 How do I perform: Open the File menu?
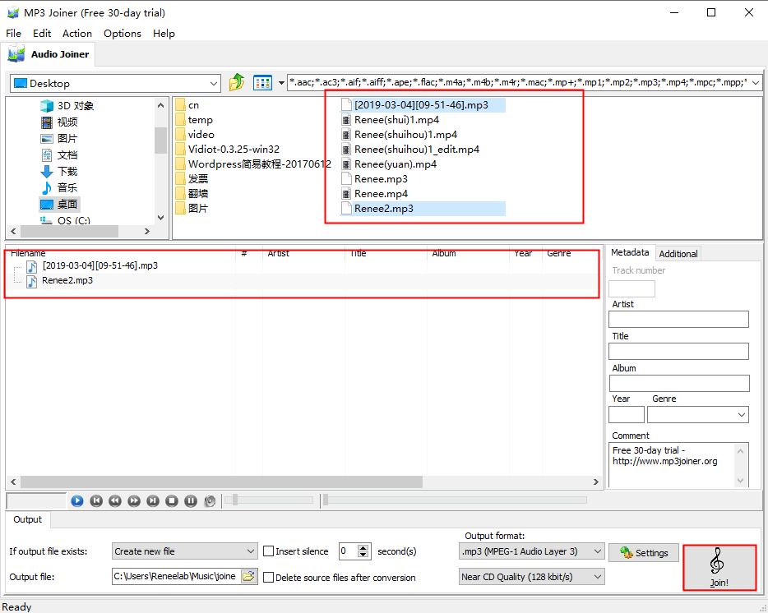[13, 34]
